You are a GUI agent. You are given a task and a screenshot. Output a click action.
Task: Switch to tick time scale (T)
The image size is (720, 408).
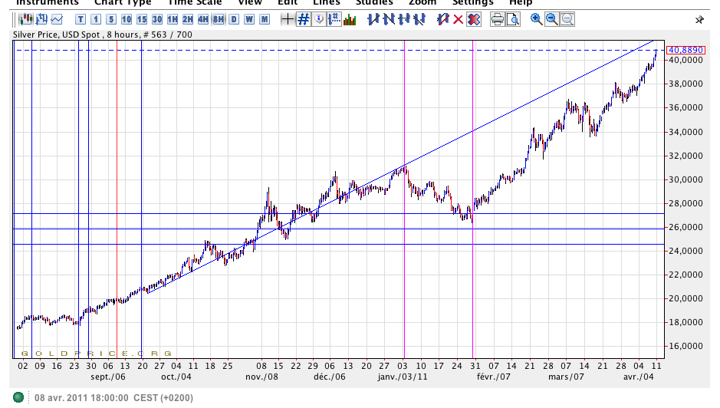pos(81,19)
